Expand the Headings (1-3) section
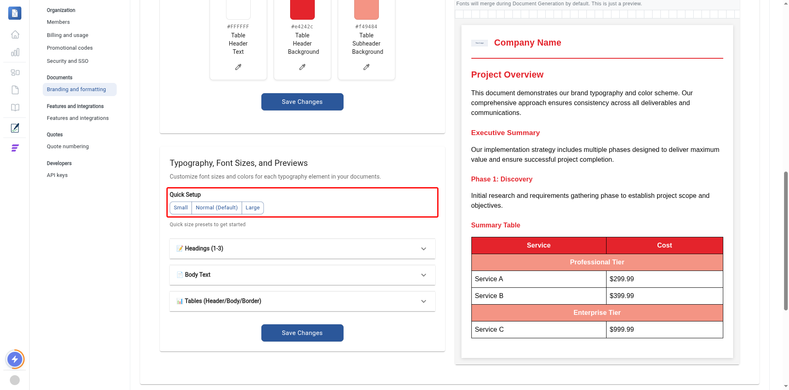Image resolution: width=789 pixels, height=390 pixels. coord(302,249)
